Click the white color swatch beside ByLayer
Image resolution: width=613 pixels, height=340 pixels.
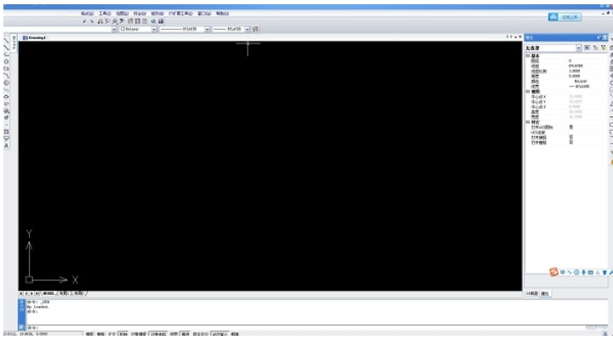click(122, 29)
